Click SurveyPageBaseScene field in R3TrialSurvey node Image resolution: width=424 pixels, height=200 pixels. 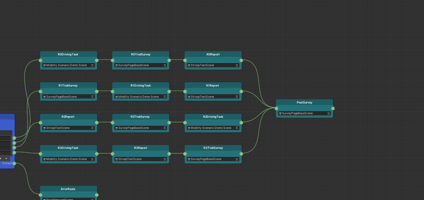[x=213, y=159]
